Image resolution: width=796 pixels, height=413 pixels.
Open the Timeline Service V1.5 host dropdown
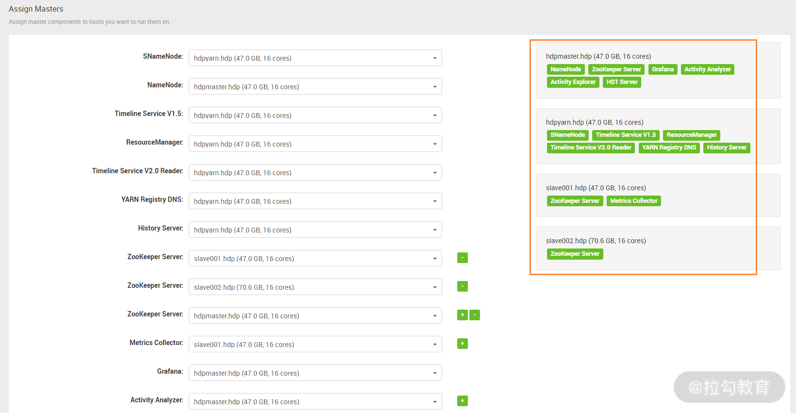[x=315, y=115]
